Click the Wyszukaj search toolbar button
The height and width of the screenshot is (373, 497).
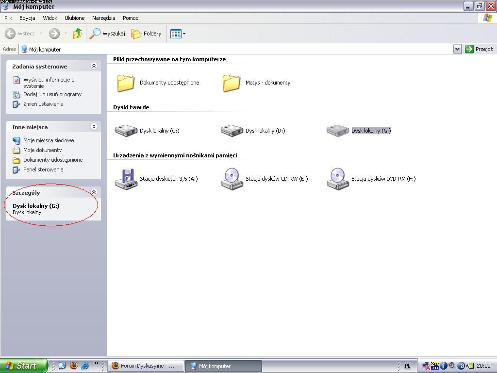(108, 34)
